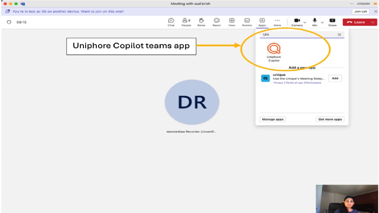Open breakout Rooms
The height and width of the screenshot is (213, 379).
(247, 22)
